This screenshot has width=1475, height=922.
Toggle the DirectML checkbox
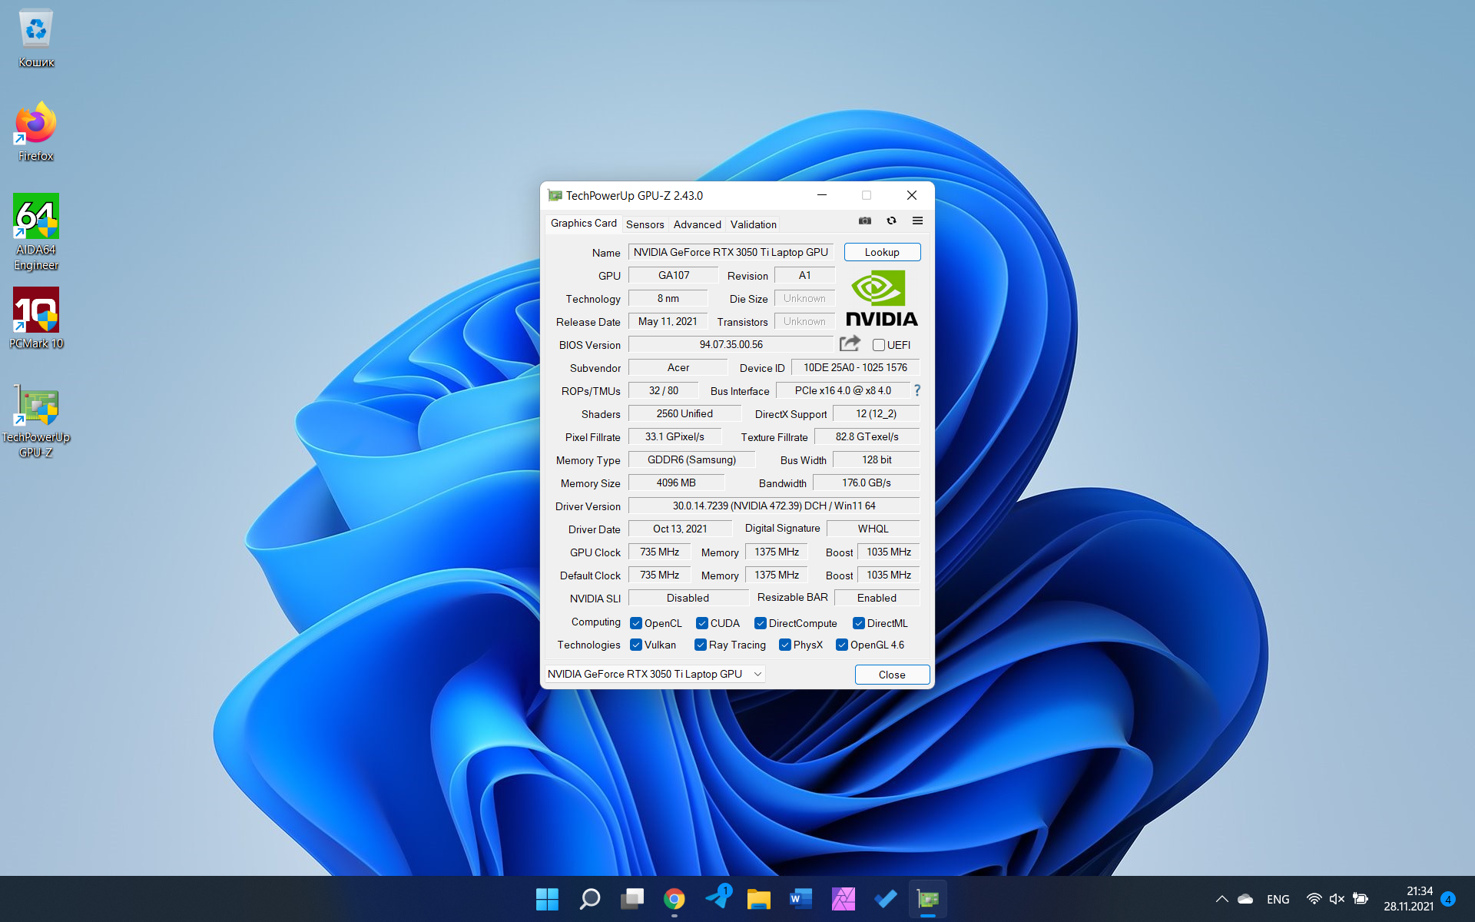pyautogui.click(x=859, y=623)
